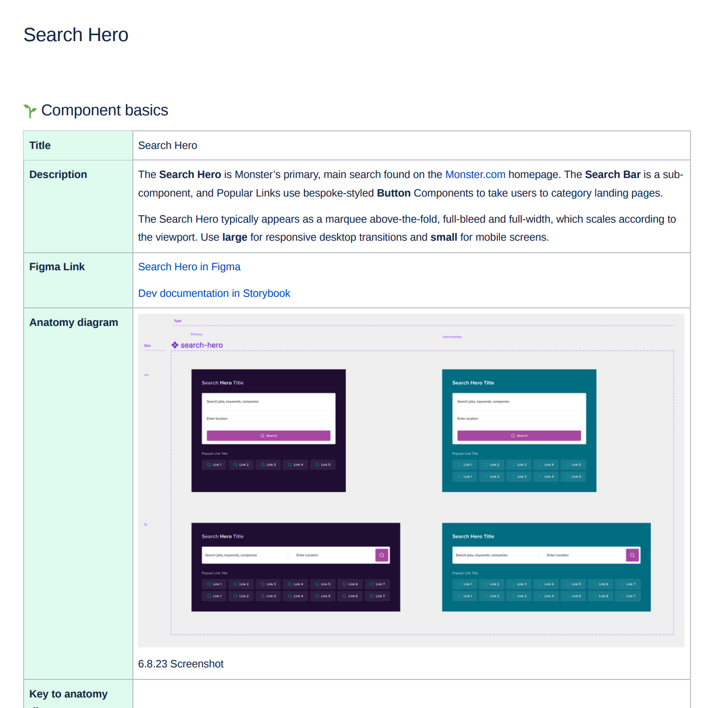Click the Component basics heading
The width and height of the screenshot is (702, 708).
coord(104,110)
